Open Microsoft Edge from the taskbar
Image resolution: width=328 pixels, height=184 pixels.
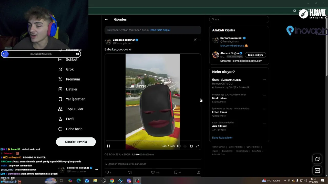click(x=79, y=181)
